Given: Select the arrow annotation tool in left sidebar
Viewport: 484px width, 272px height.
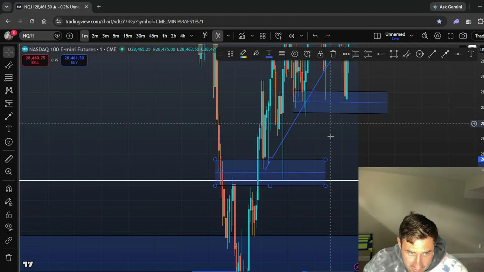Looking at the screenshot, I should (9, 116).
